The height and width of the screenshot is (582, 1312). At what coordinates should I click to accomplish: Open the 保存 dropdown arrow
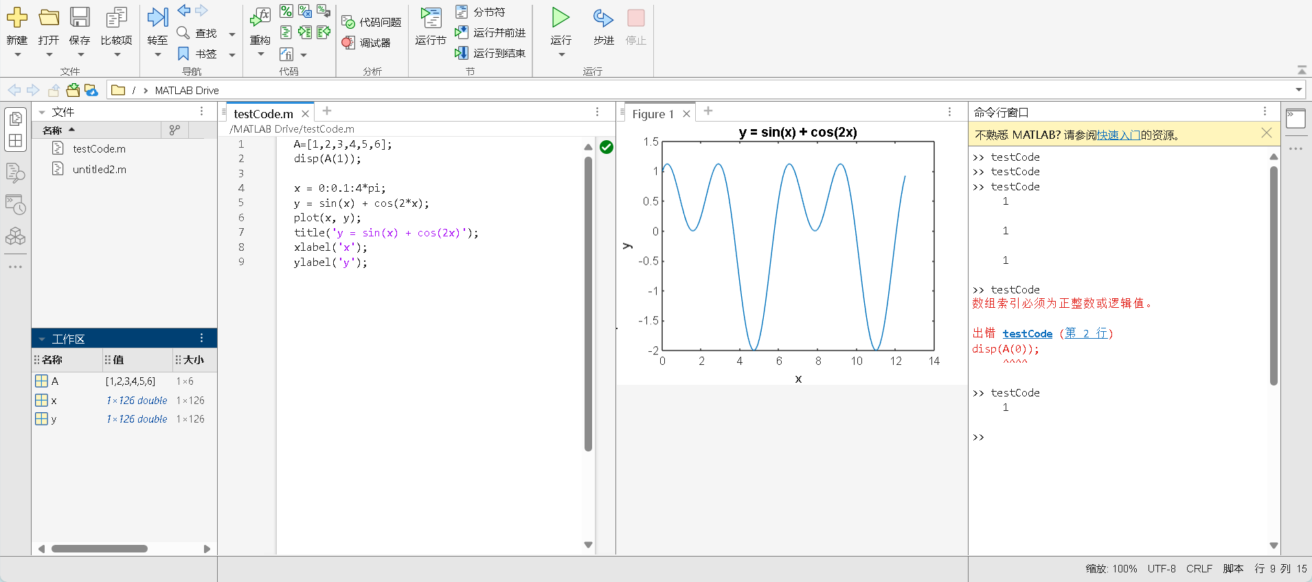(x=80, y=55)
